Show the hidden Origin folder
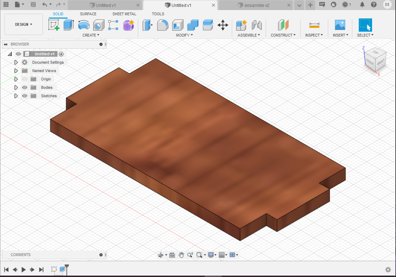 [x=25, y=79]
